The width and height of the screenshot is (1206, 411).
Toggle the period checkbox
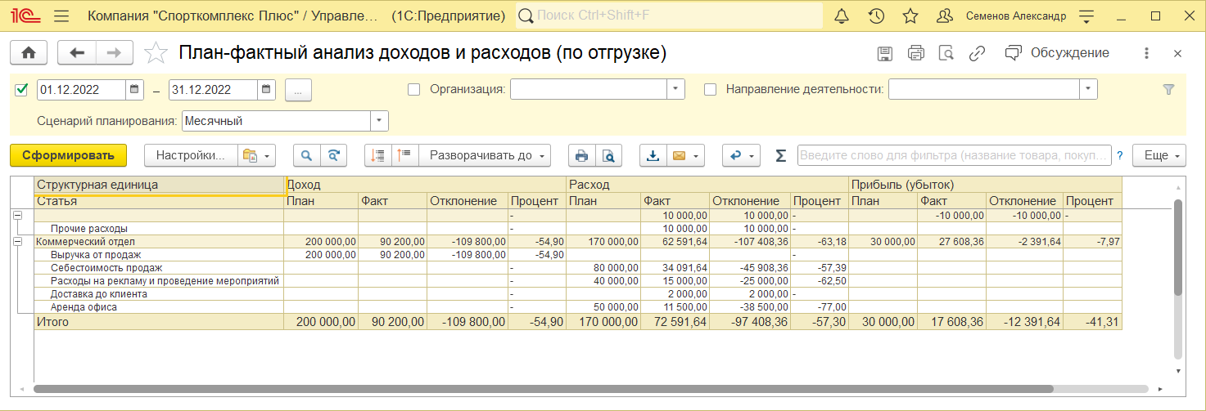click(x=22, y=89)
